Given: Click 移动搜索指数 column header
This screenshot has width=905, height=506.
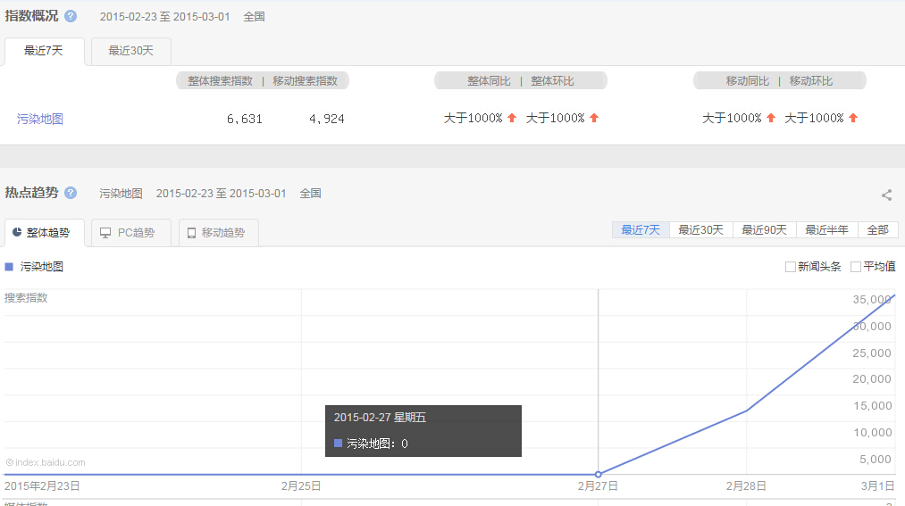Looking at the screenshot, I should tap(305, 80).
